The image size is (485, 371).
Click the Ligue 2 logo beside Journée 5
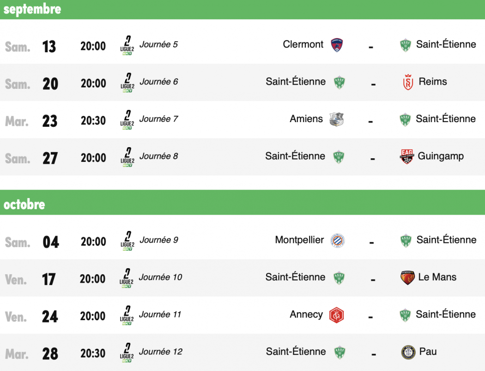coord(127,45)
